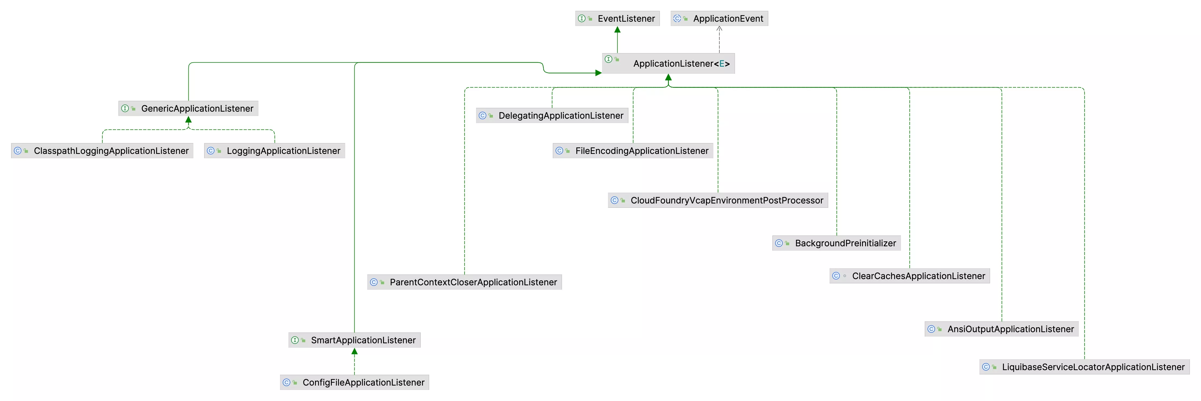
Task: Select DelegatingApplicationListener node
Action: [552, 115]
